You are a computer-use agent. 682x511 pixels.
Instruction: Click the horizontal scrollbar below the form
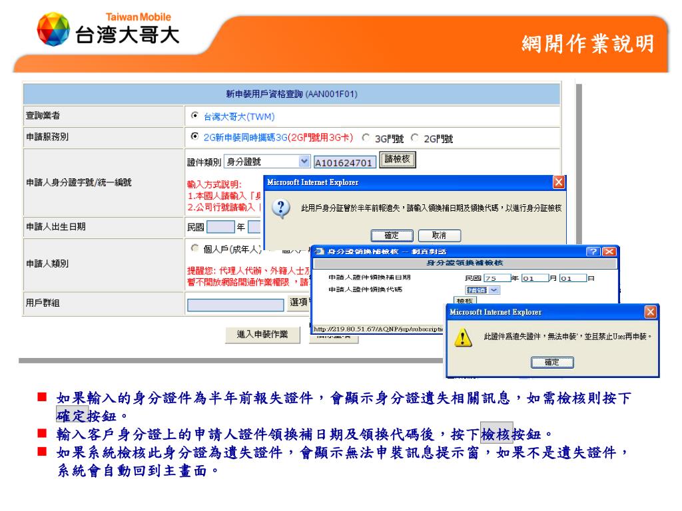click(230, 361)
